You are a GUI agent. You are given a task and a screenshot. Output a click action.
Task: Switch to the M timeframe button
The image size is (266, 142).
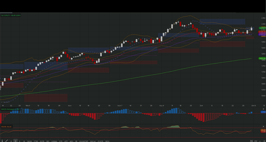coord(24,141)
